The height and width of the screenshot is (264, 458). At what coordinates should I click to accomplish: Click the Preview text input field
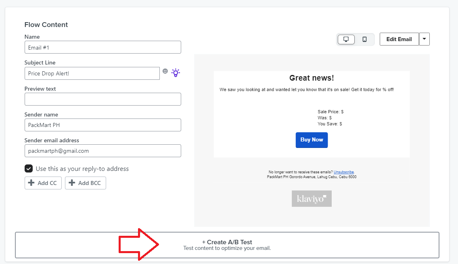pyautogui.click(x=103, y=99)
